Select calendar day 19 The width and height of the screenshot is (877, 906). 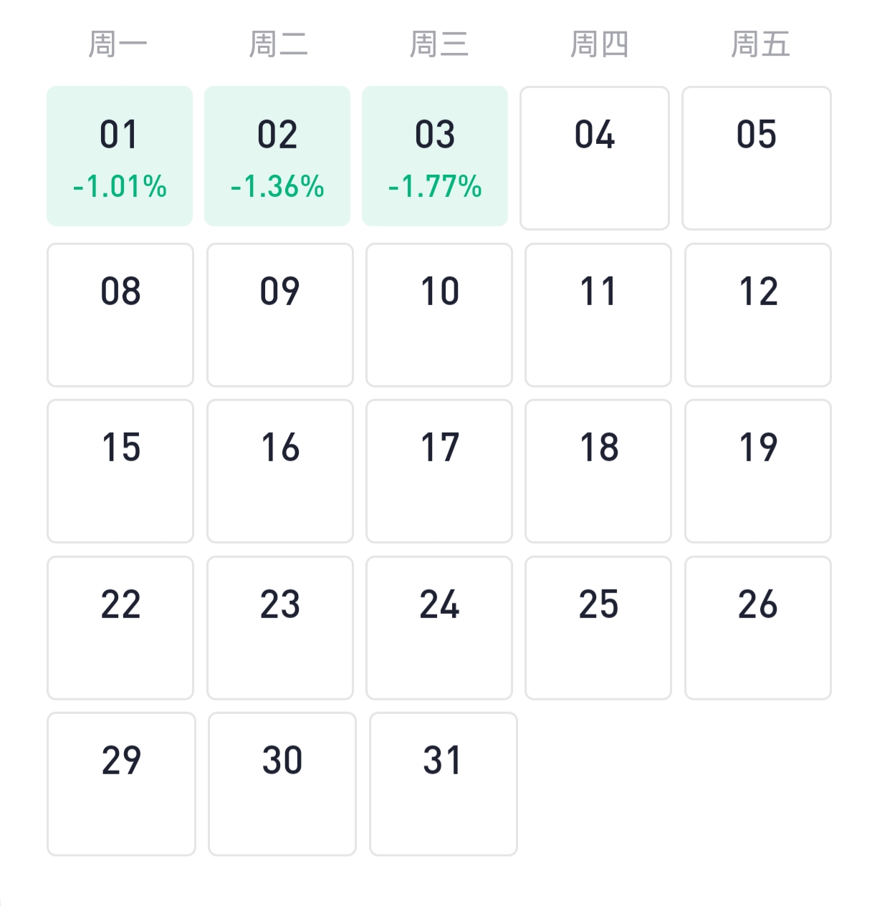click(x=758, y=471)
